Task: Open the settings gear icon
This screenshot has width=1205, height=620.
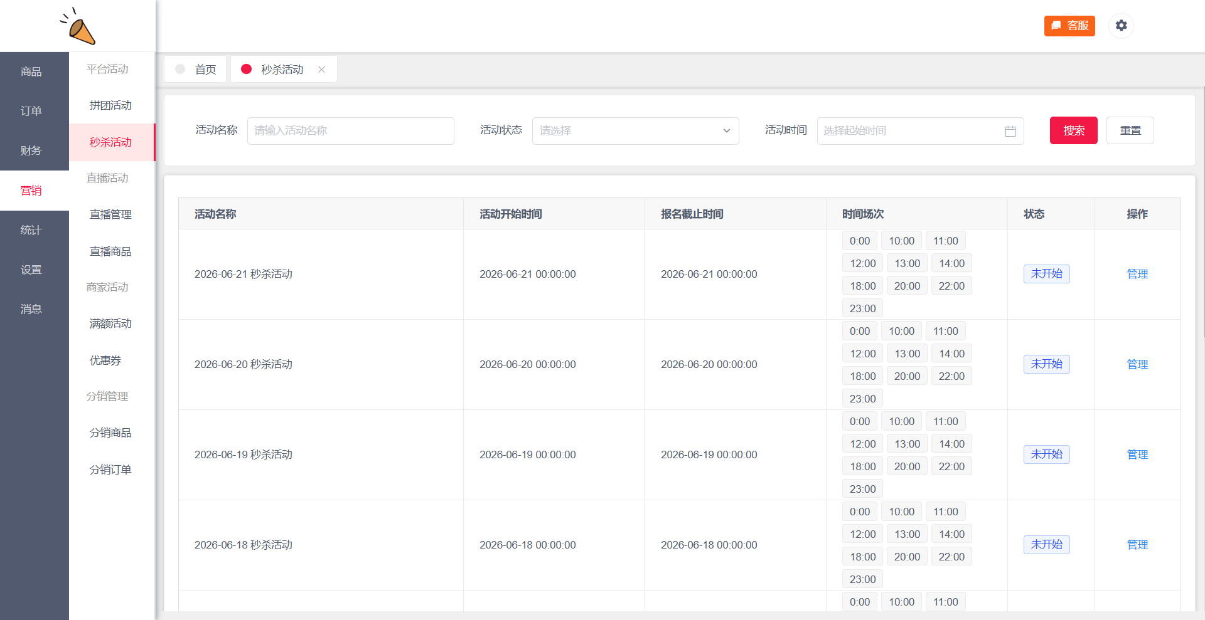Action: point(1121,26)
